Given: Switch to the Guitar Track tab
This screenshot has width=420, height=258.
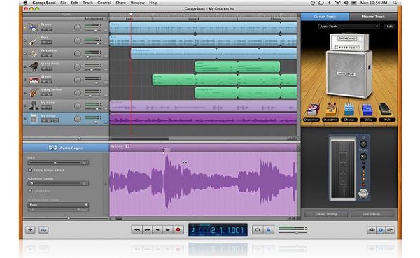Looking at the screenshot, I should pyautogui.click(x=325, y=17).
